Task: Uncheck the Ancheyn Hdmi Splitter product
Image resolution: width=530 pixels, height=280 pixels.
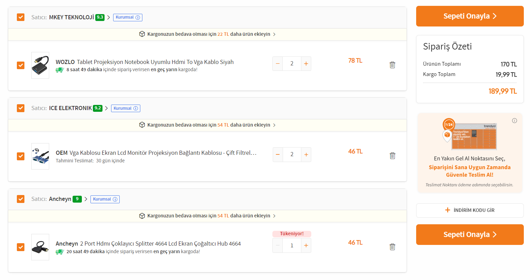Action: pyautogui.click(x=21, y=247)
